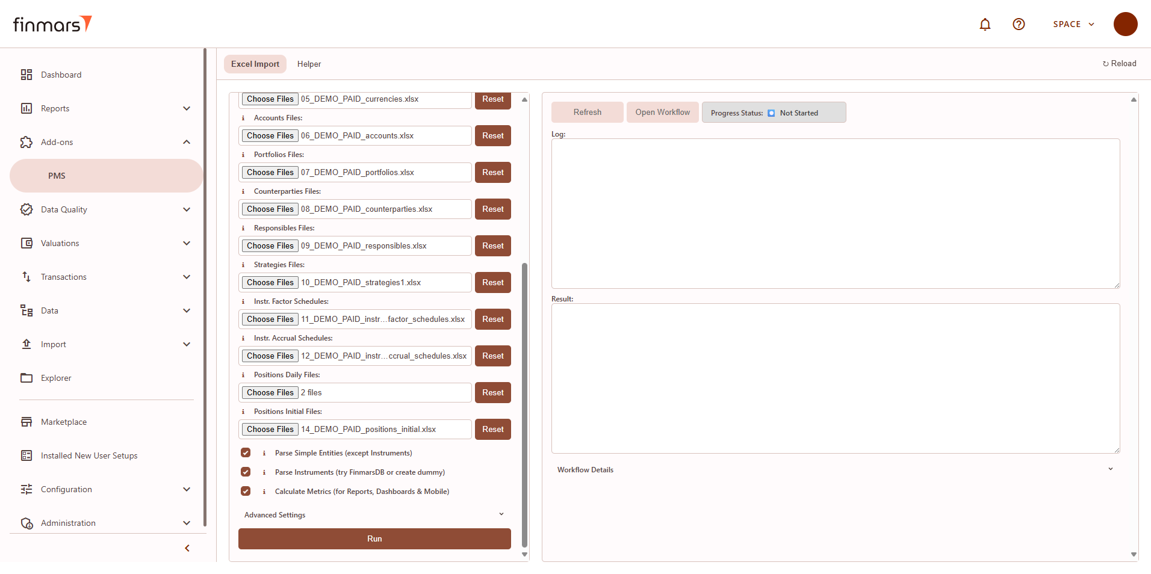Uncheck Parse Instruments checkbox
Image resolution: width=1151 pixels, height=574 pixels.
pyautogui.click(x=246, y=472)
